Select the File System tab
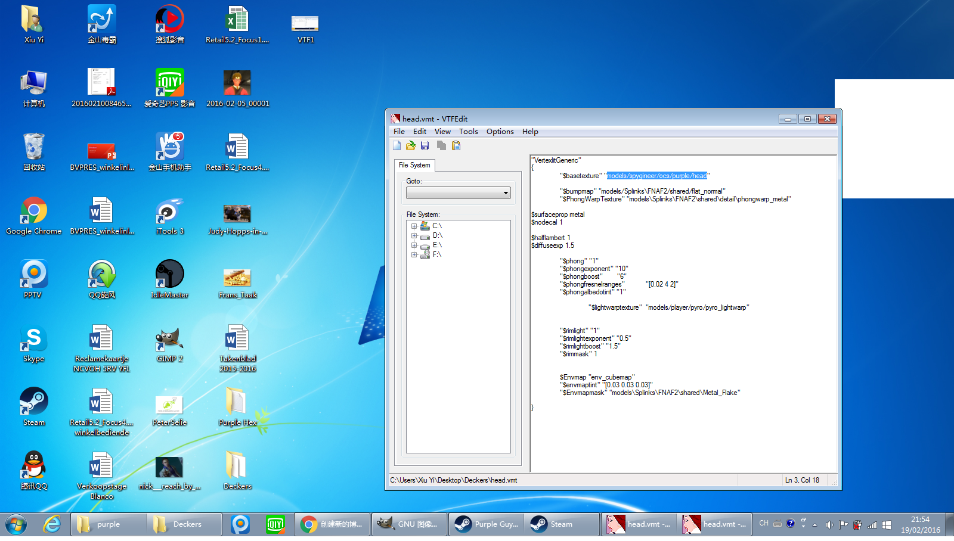 point(414,165)
